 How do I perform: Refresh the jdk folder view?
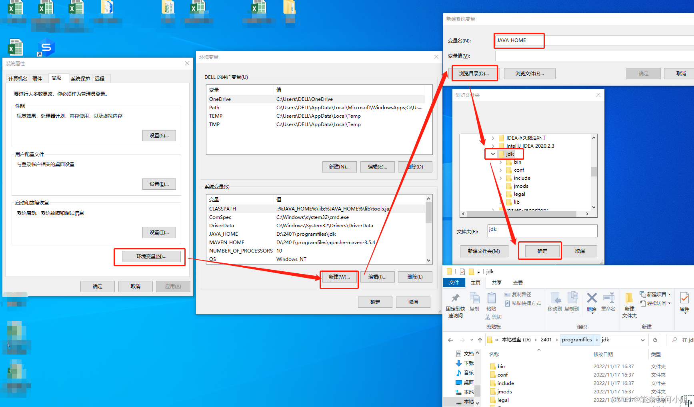tap(655, 339)
